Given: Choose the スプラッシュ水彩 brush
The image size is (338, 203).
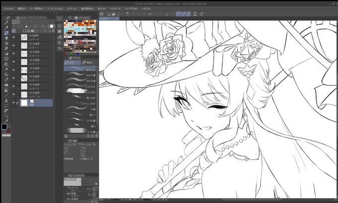Looking at the screenshot, I should [80, 103].
